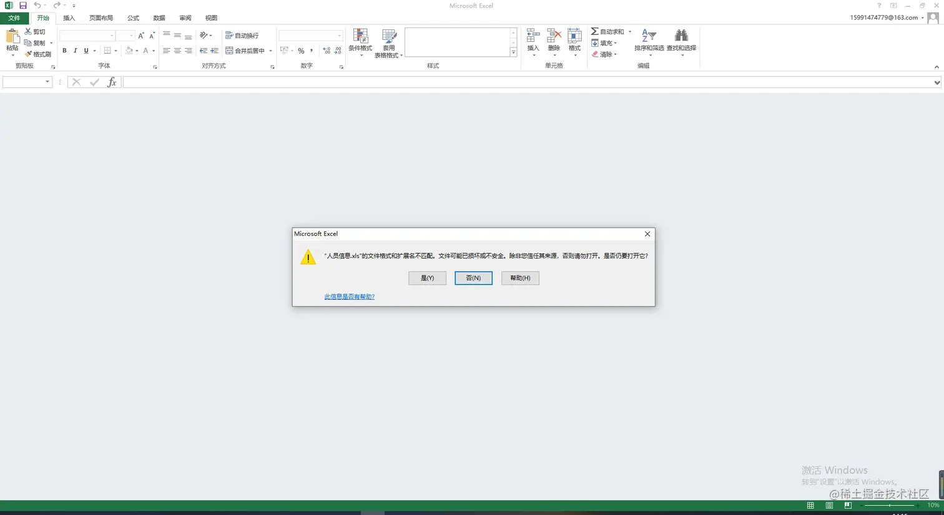Click the Format Painter (格式刷) brush
This screenshot has width=944, height=515.
(x=28, y=54)
